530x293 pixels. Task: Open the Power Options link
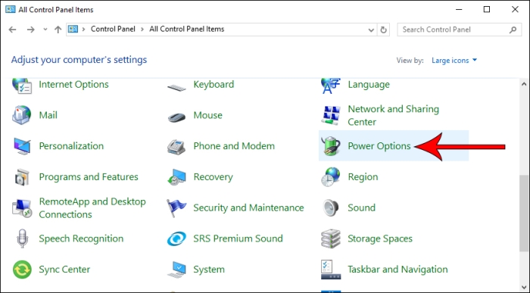pos(379,146)
